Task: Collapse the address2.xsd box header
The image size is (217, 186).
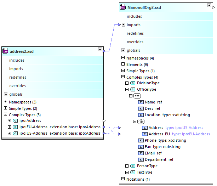Action: click(x=100, y=49)
